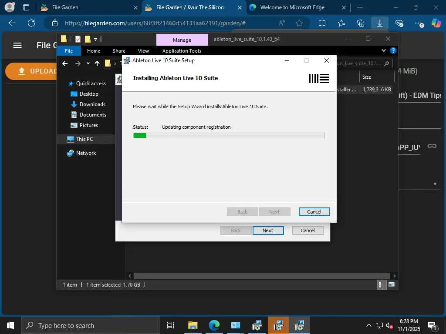Open the File Garden hamburger menu
The height and width of the screenshot is (334, 446).
click(17, 45)
